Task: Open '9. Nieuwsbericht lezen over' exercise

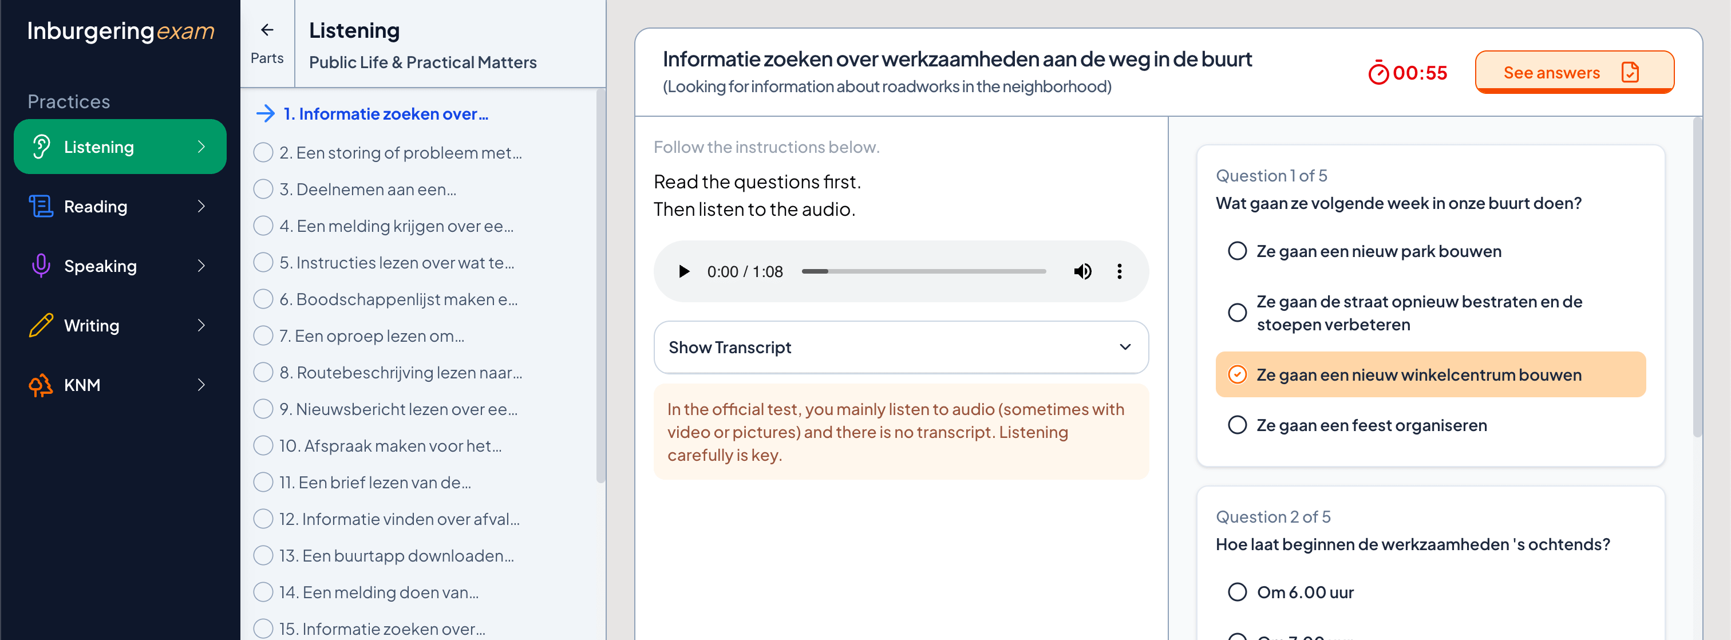Action: click(398, 409)
